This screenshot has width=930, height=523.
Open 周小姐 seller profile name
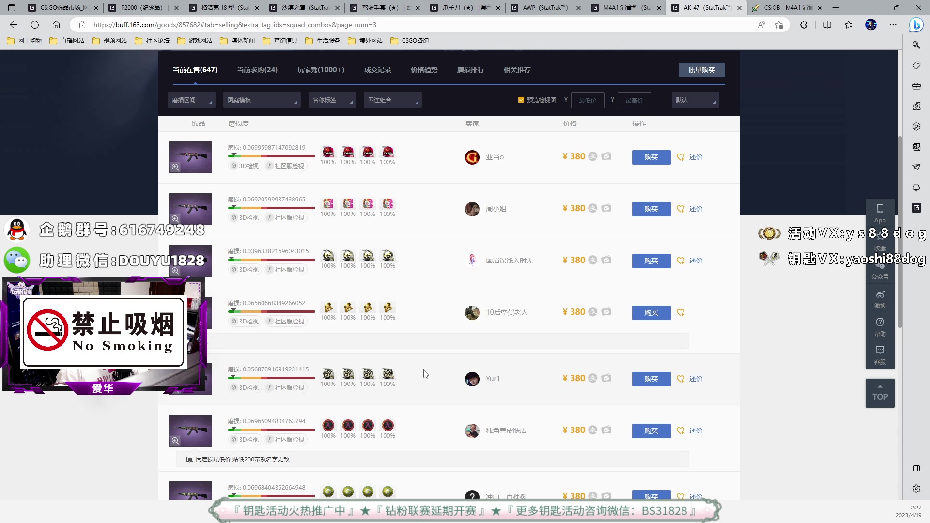(x=496, y=209)
